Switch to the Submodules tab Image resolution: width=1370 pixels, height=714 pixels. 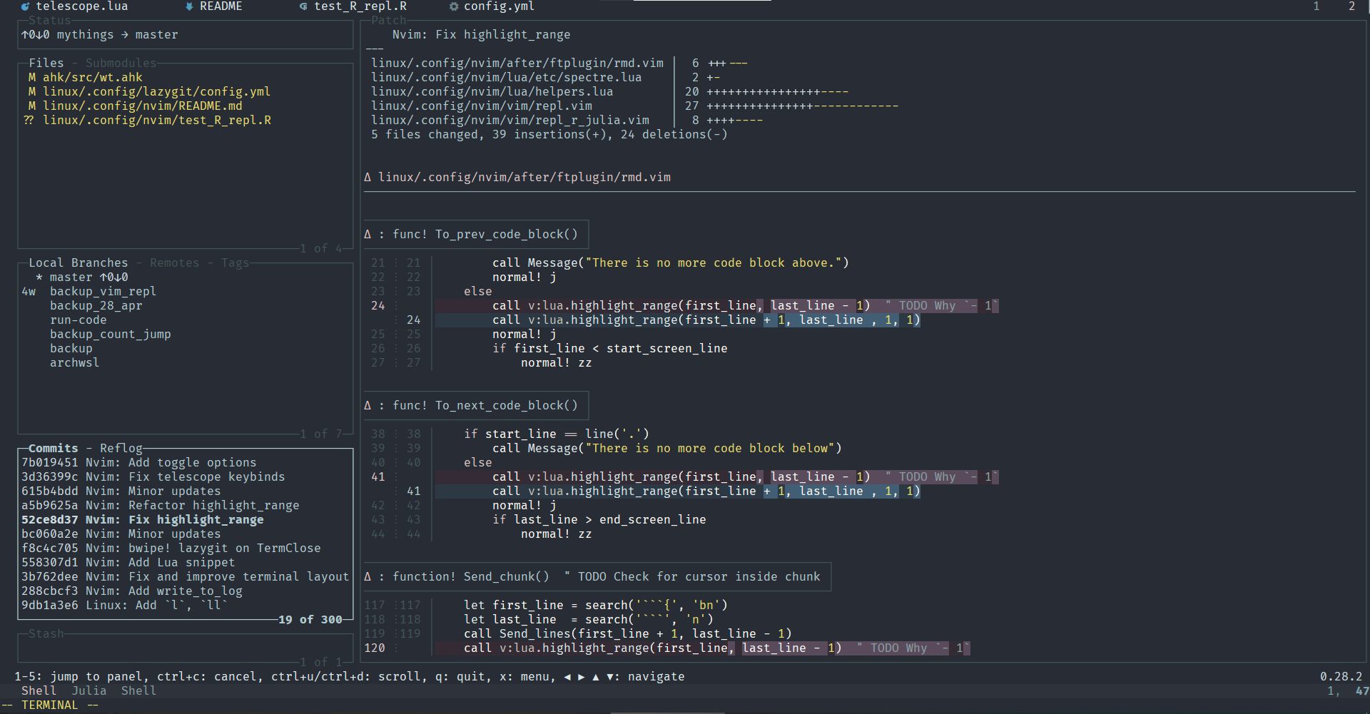click(121, 63)
